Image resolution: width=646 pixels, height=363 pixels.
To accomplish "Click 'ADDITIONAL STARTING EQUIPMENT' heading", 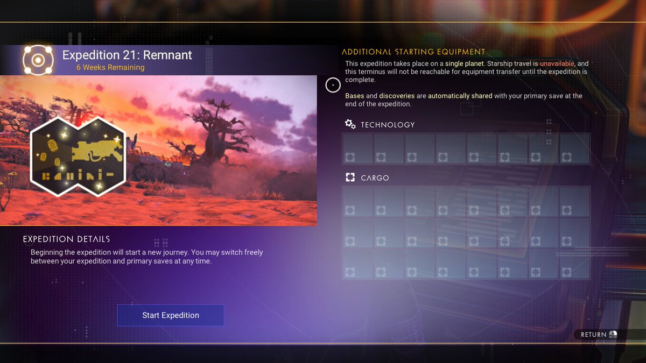I will tap(413, 52).
